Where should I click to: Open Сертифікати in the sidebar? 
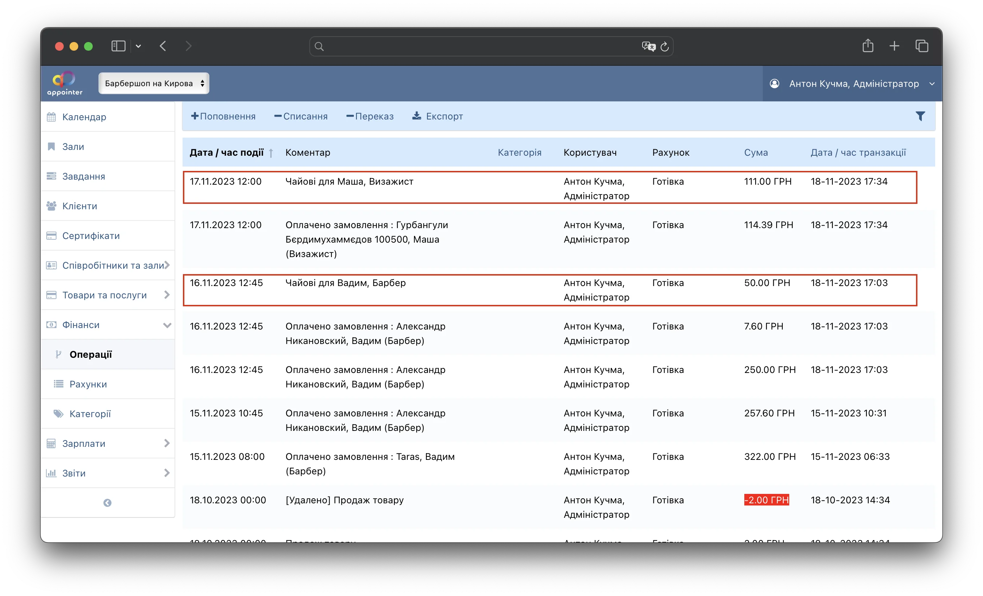(x=91, y=236)
